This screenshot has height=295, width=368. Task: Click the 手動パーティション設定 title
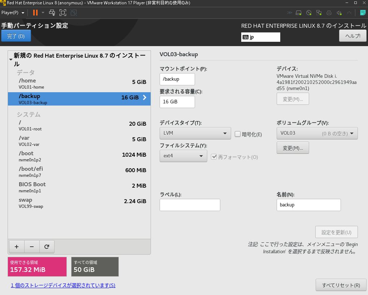pyautogui.click(x=35, y=26)
